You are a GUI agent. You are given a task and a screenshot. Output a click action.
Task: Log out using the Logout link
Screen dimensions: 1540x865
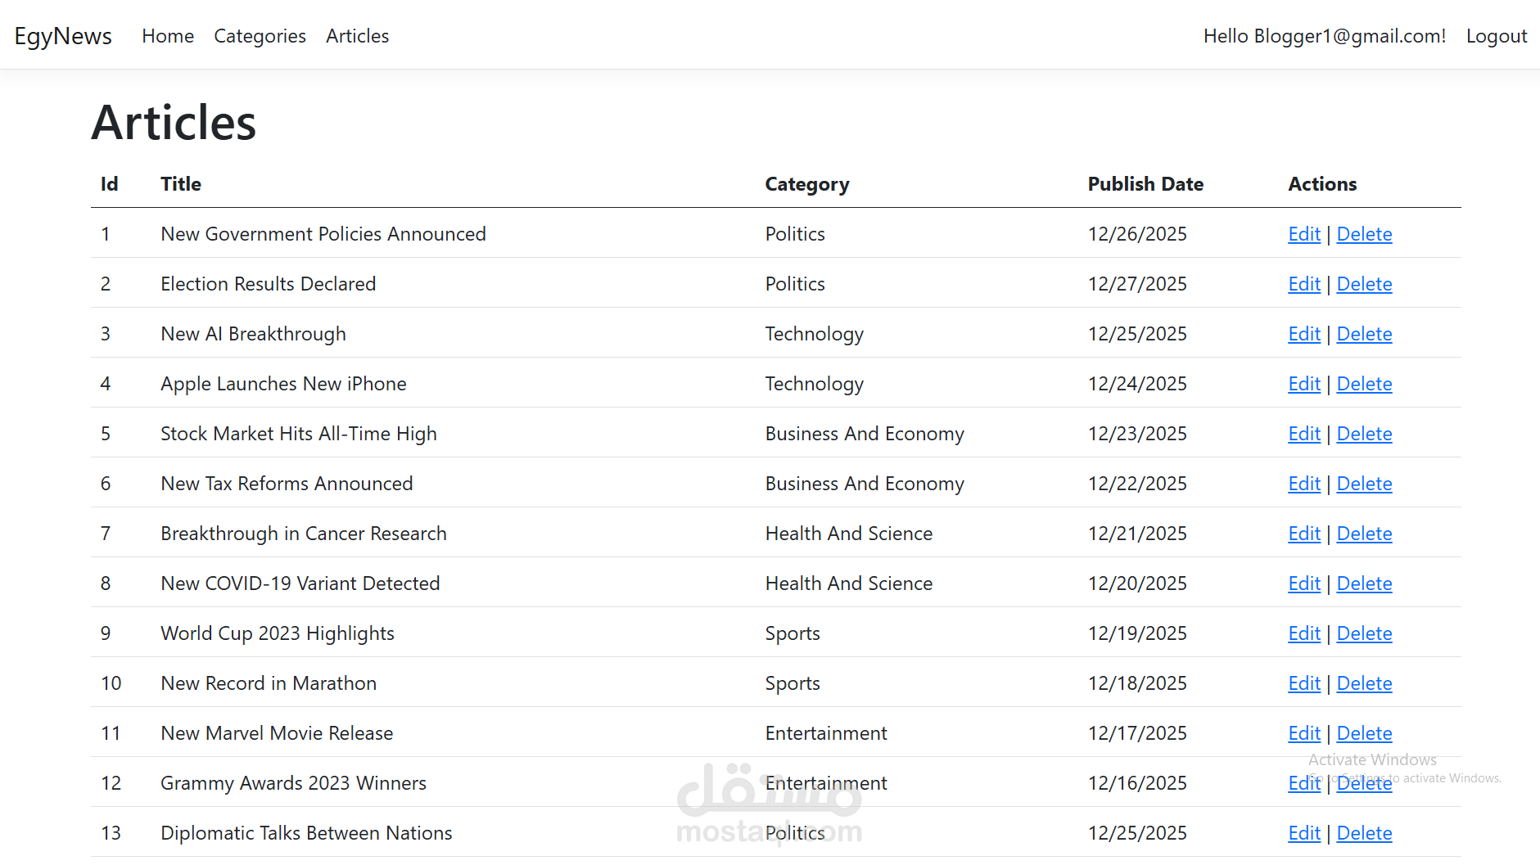1496,36
